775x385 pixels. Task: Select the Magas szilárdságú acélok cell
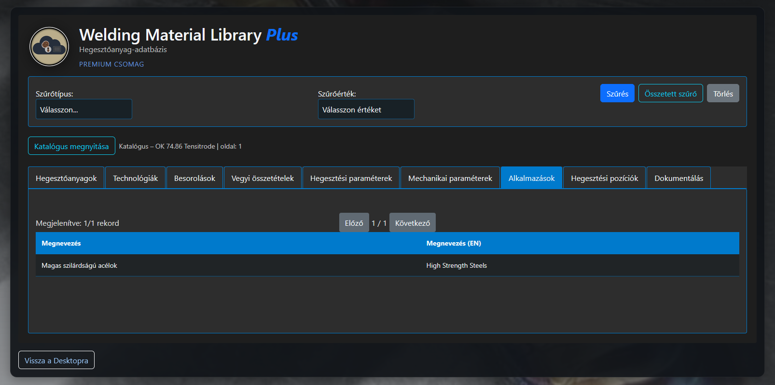coord(228,265)
